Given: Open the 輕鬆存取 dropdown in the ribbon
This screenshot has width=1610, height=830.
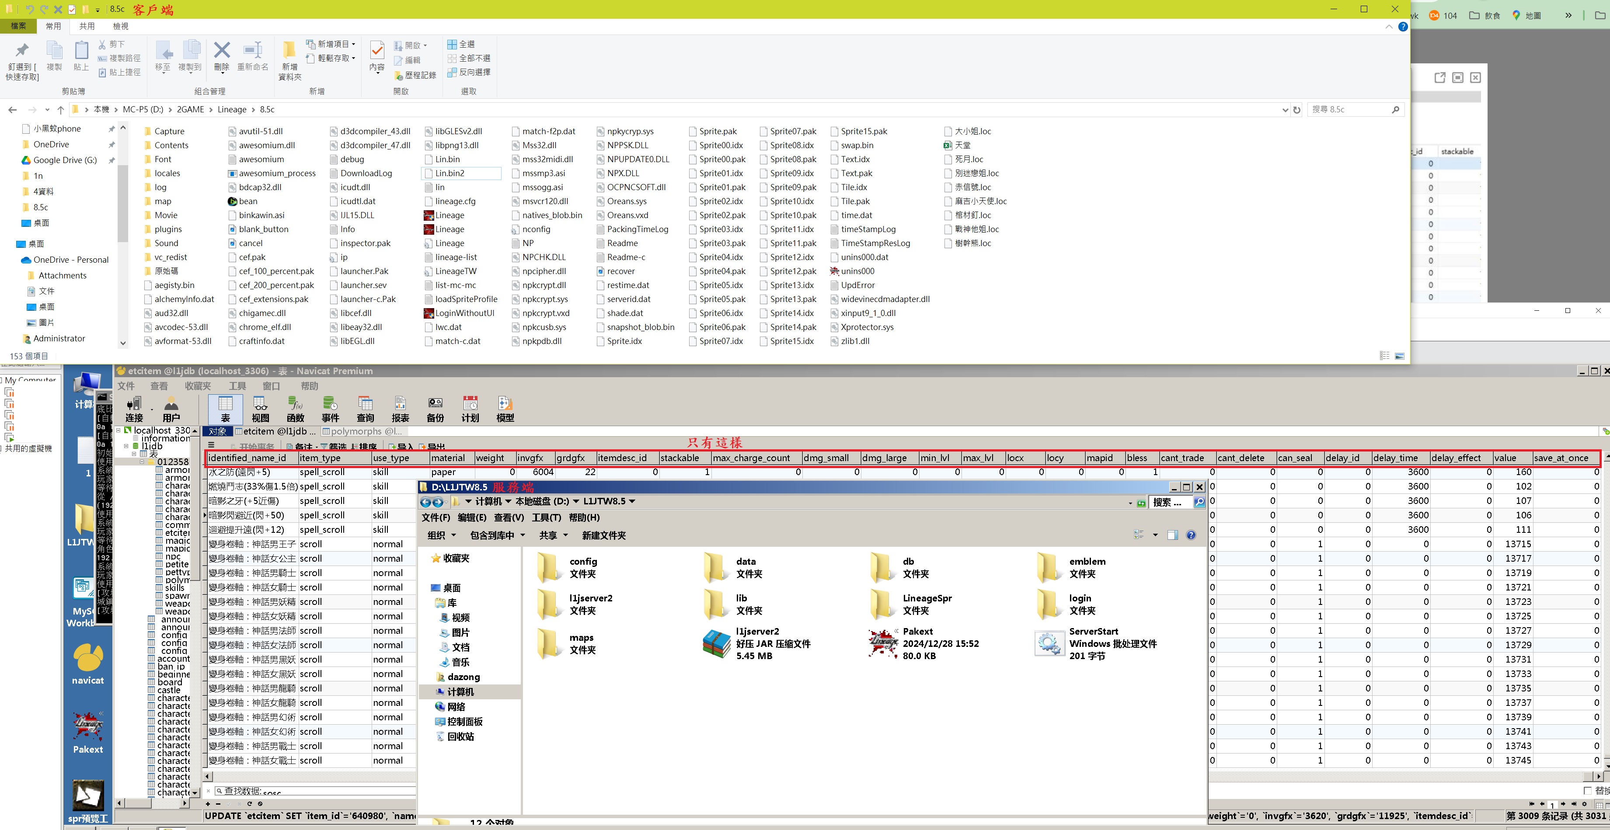Looking at the screenshot, I should point(331,58).
